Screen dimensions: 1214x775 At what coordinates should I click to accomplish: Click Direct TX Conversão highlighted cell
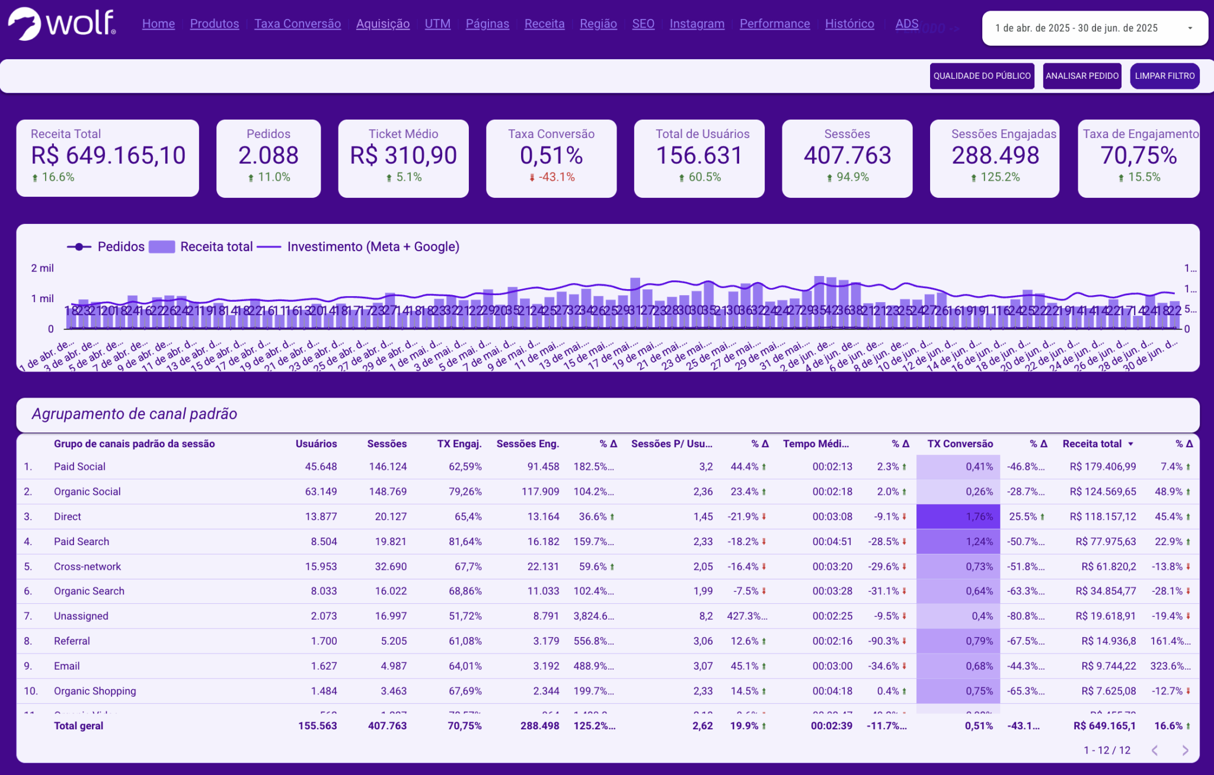pos(958,516)
